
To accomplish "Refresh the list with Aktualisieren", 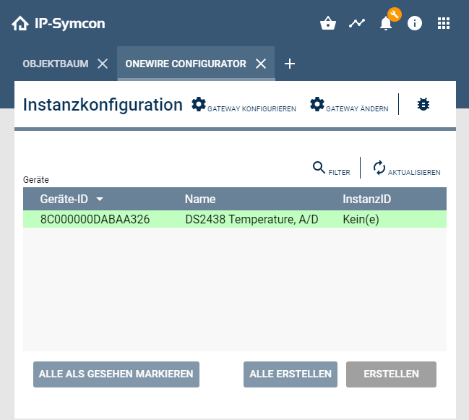I will (x=380, y=168).
